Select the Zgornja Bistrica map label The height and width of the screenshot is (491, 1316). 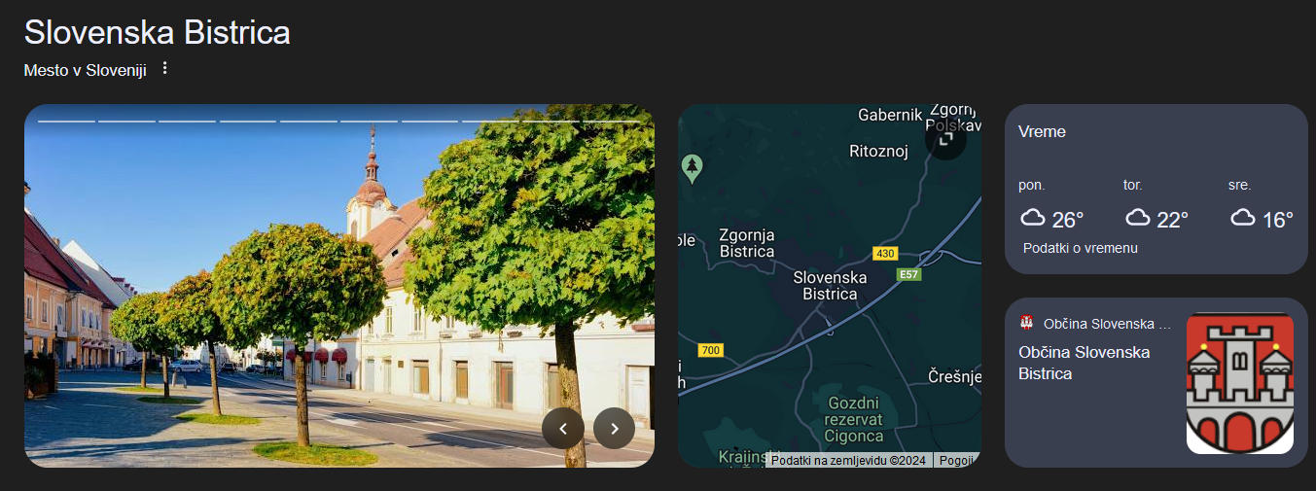coord(747,243)
